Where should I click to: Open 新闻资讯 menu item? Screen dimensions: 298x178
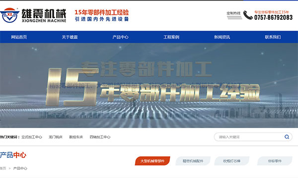pyautogui.click(x=222, y=37)
